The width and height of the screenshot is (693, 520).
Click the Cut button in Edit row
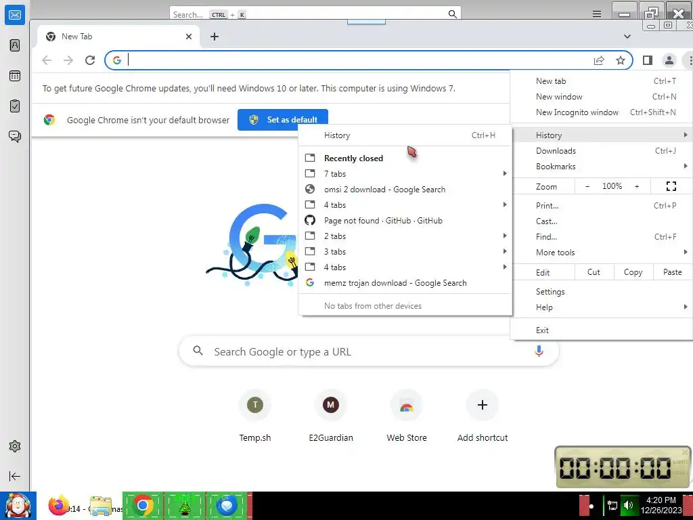[x=594, y=272]
